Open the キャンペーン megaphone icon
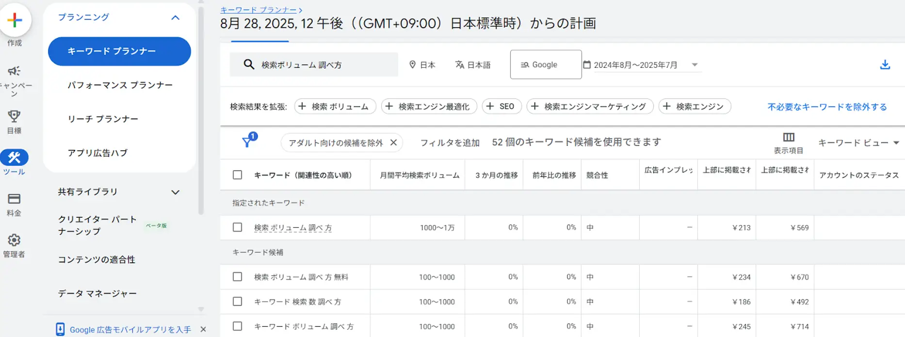Image resolution: width=905 pixels, height=337 pixels. click(14, 71)
